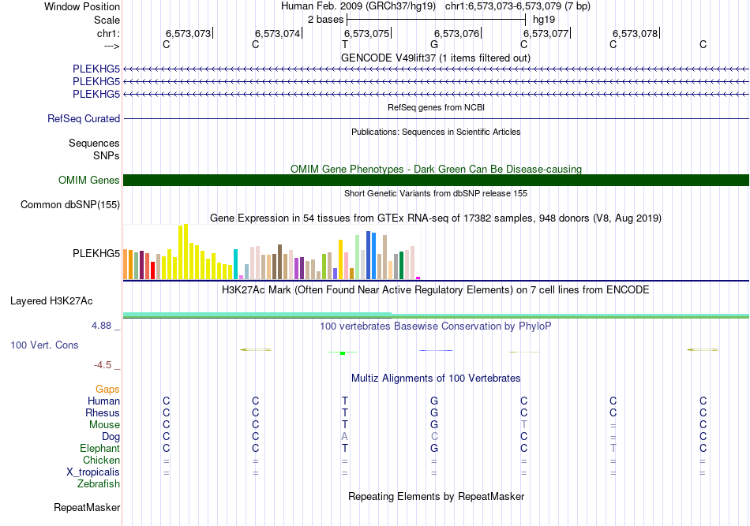The height and width of the screenshot is (526, 750).
Task: Click the ---> sequence direction arrow
Action: [x=112, y=46]
